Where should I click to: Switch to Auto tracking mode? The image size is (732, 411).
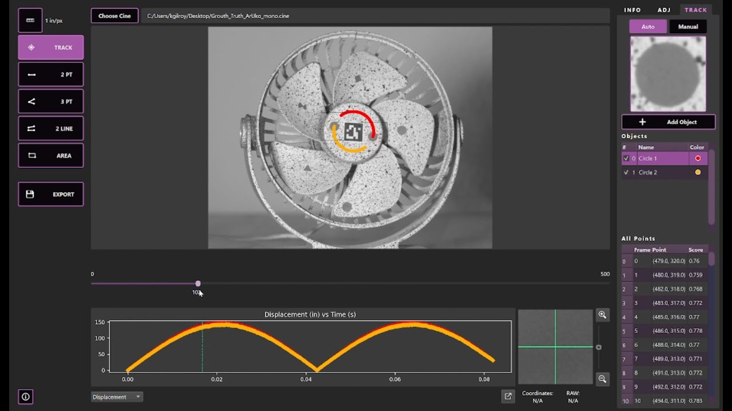[648, 26]
